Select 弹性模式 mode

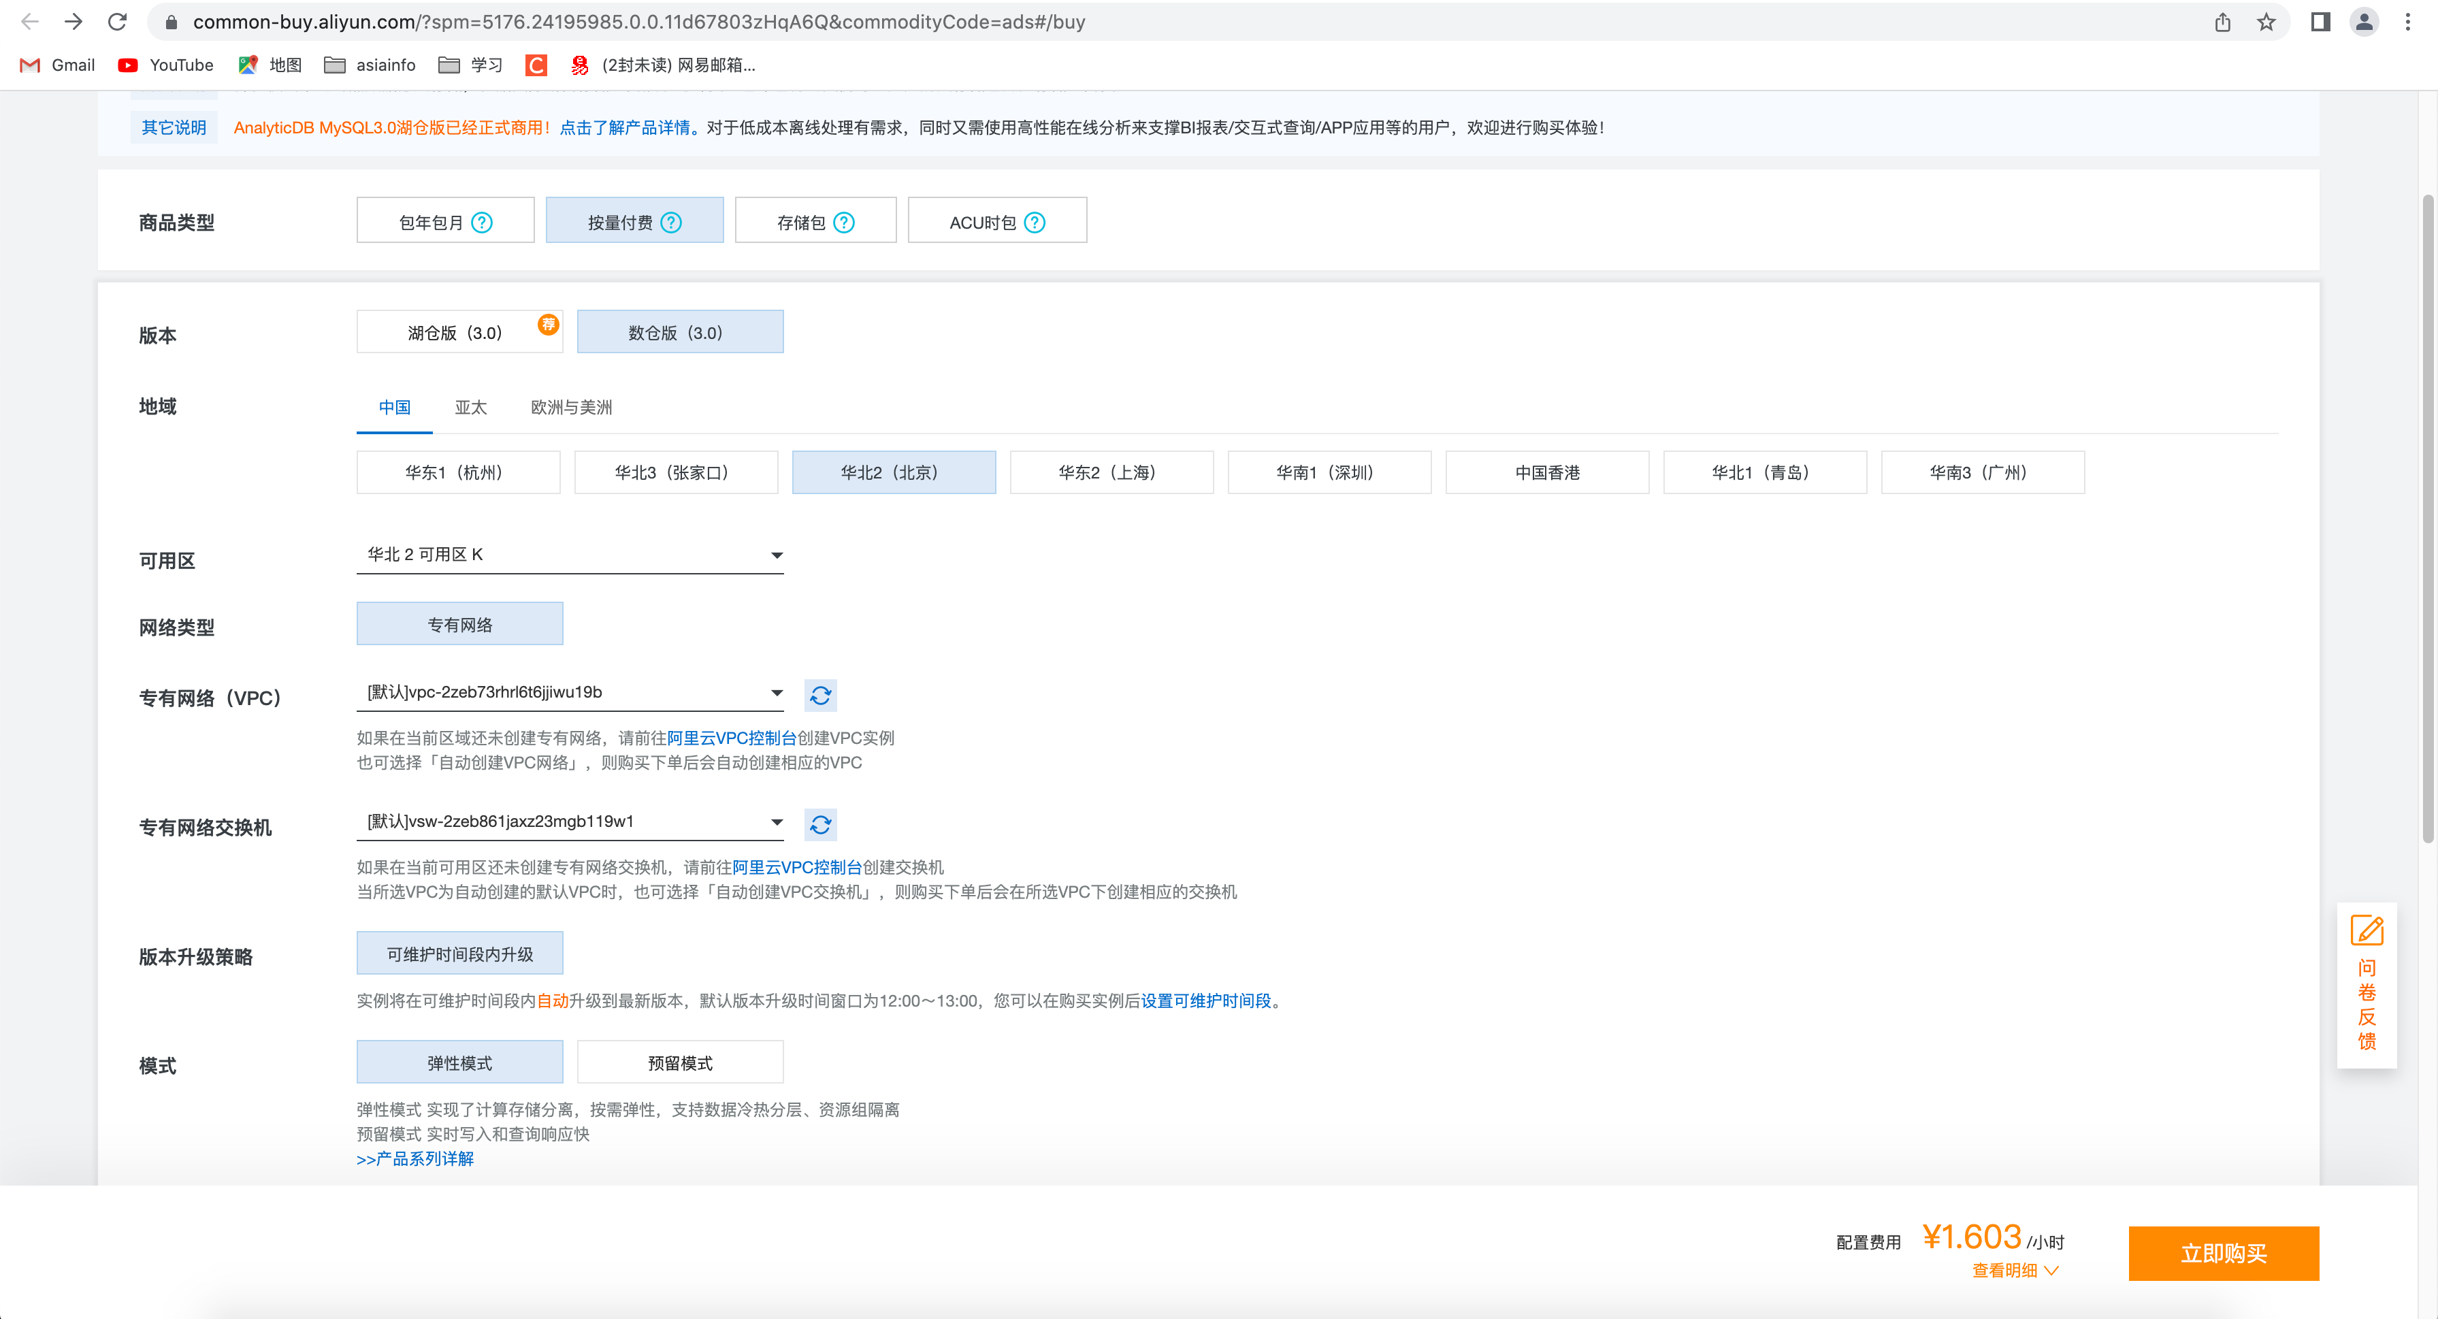tap(460, 1062)
